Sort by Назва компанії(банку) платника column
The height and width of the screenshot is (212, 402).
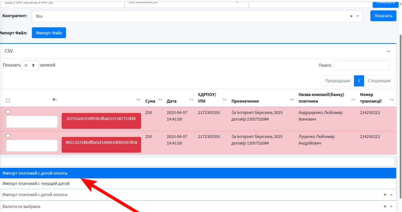coord(353,100)
